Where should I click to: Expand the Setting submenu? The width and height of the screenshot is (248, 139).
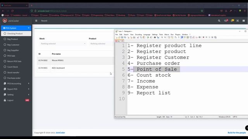[16, 95]
